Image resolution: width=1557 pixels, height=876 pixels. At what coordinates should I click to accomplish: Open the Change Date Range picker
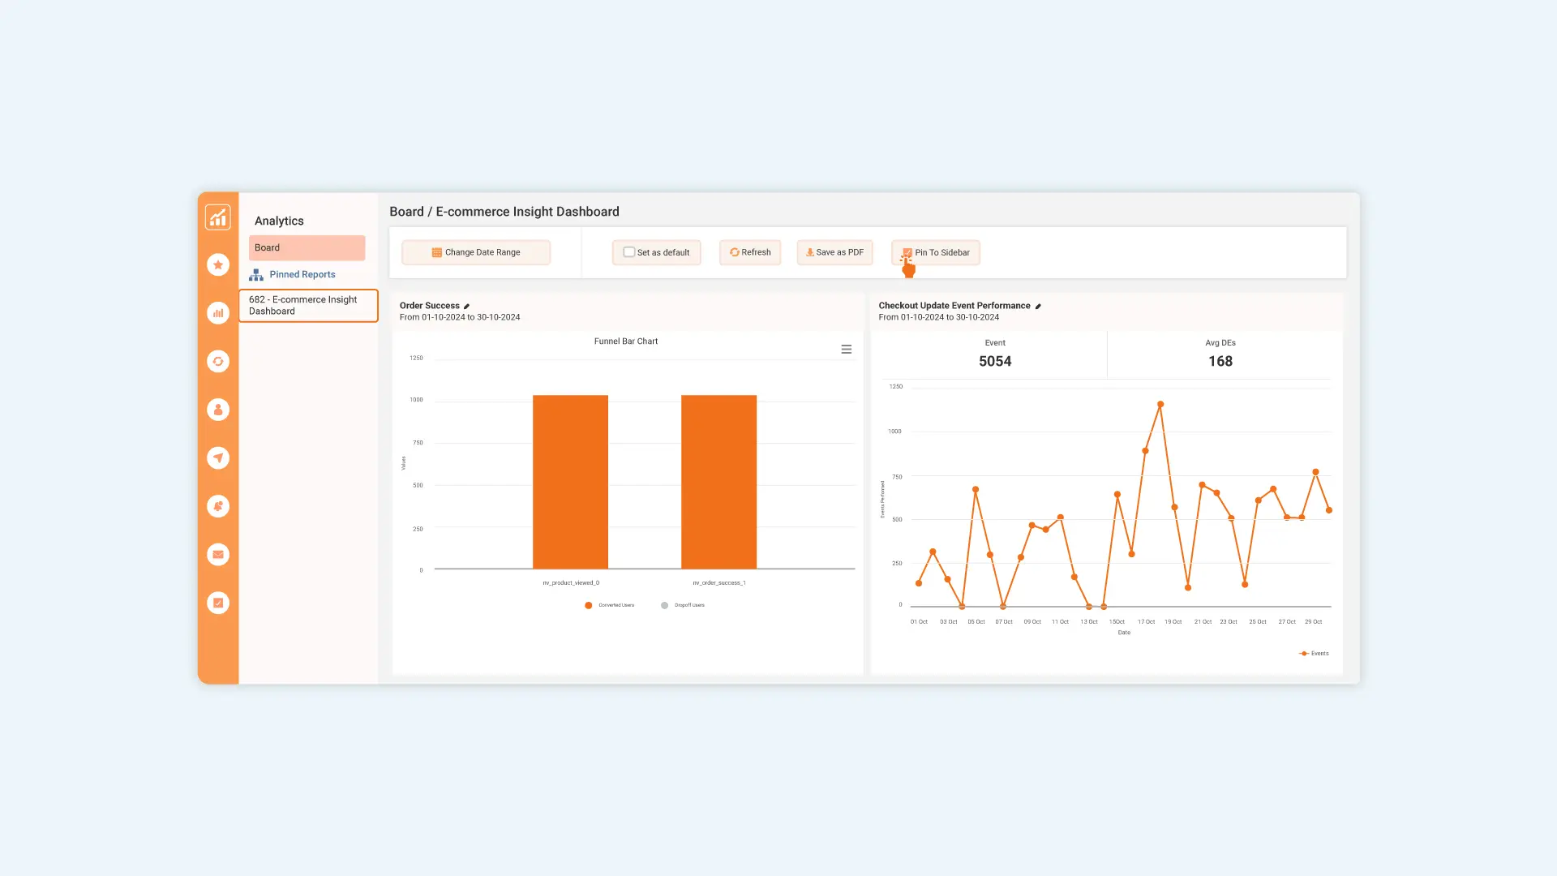click(x=476, y=252)
